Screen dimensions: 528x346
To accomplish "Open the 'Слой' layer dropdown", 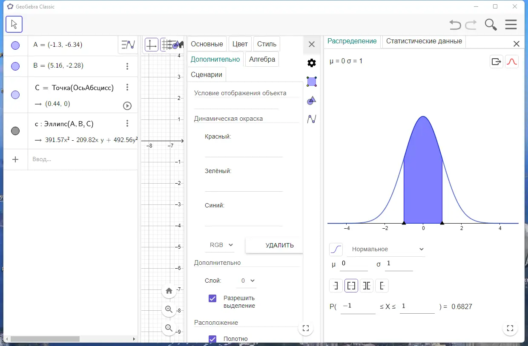I will pyautogui.click(x=246, y=281).
